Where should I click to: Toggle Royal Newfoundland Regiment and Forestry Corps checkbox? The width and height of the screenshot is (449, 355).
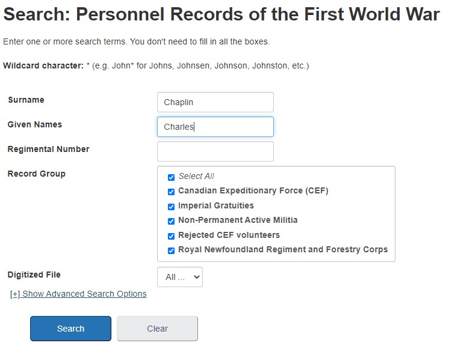(171, 250)
